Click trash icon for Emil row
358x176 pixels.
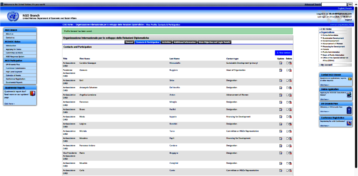[x=290, y=80]
